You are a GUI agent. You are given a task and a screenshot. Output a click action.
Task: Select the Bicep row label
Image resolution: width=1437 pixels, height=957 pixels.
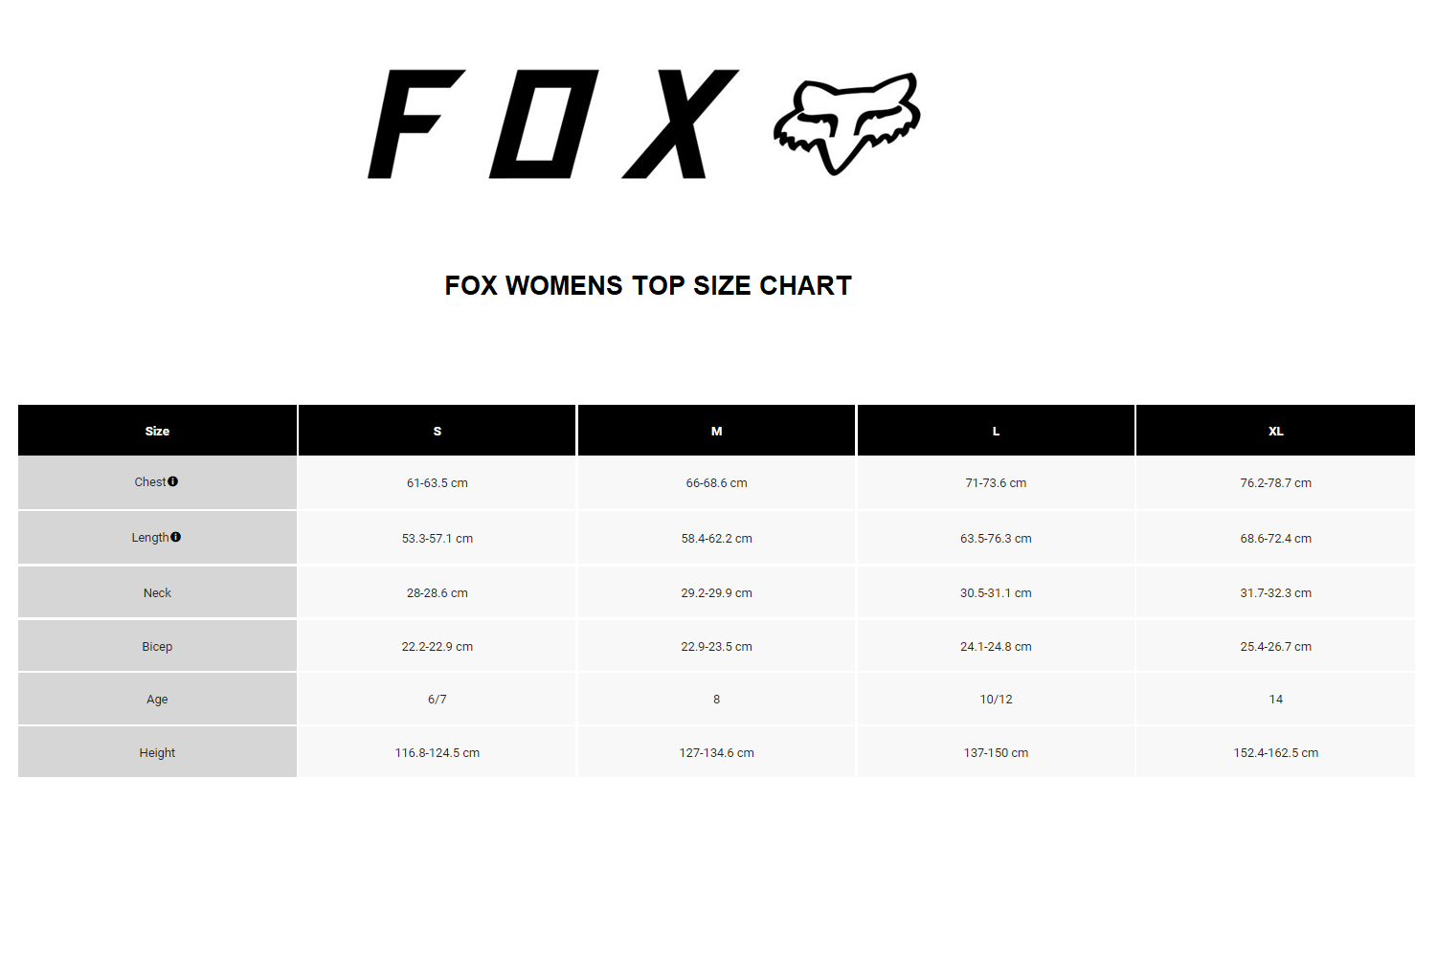[x=157, y=647]
